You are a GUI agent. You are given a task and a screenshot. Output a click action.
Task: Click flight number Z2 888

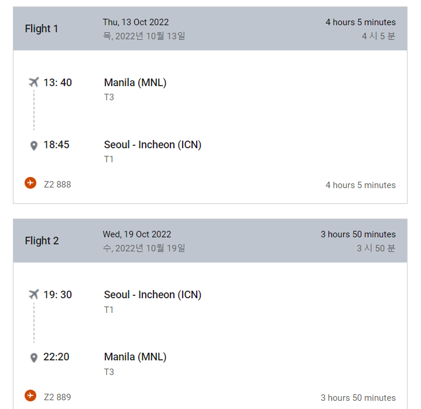(x=57, y=185)
